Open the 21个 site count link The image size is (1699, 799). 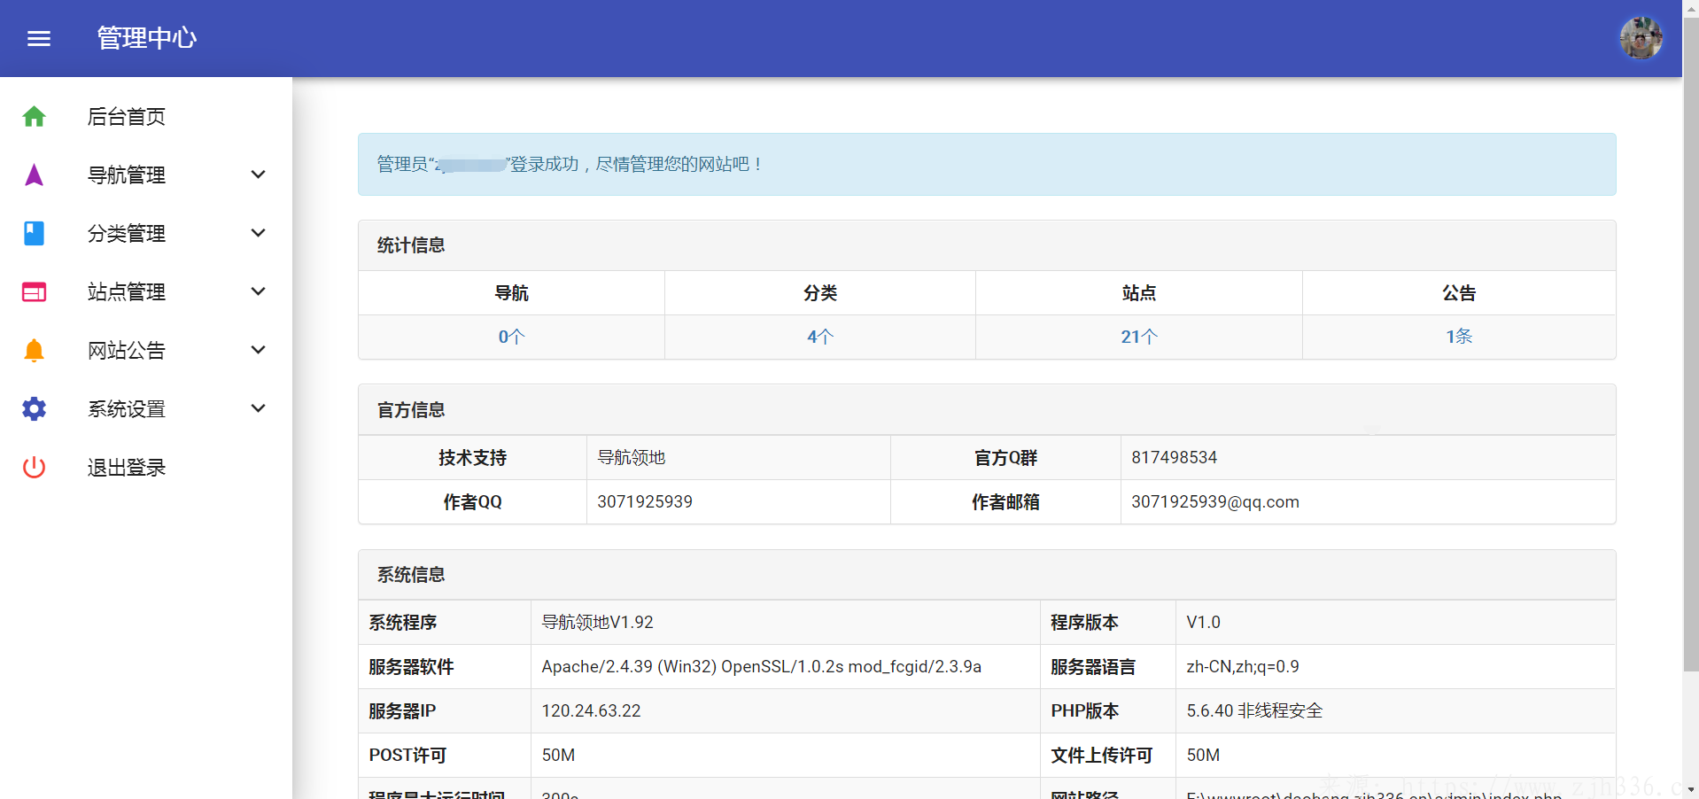1139,337
